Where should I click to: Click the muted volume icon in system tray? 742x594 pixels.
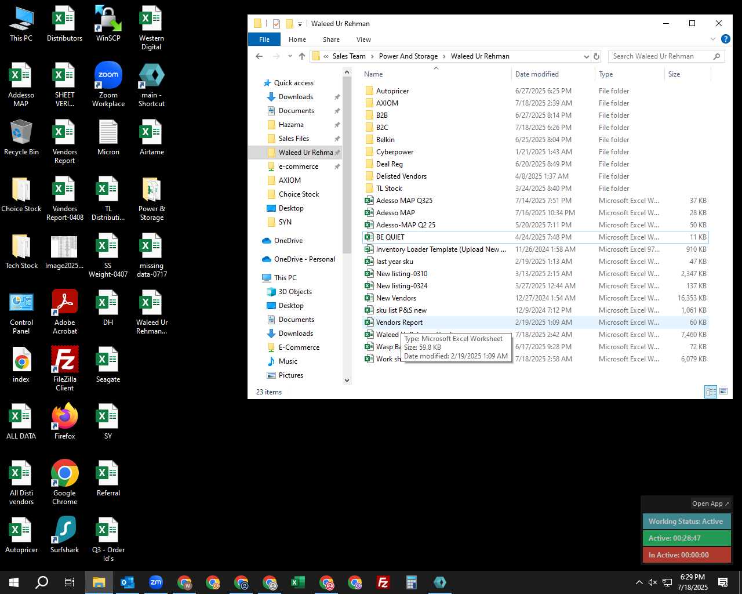tap(653, 582)
